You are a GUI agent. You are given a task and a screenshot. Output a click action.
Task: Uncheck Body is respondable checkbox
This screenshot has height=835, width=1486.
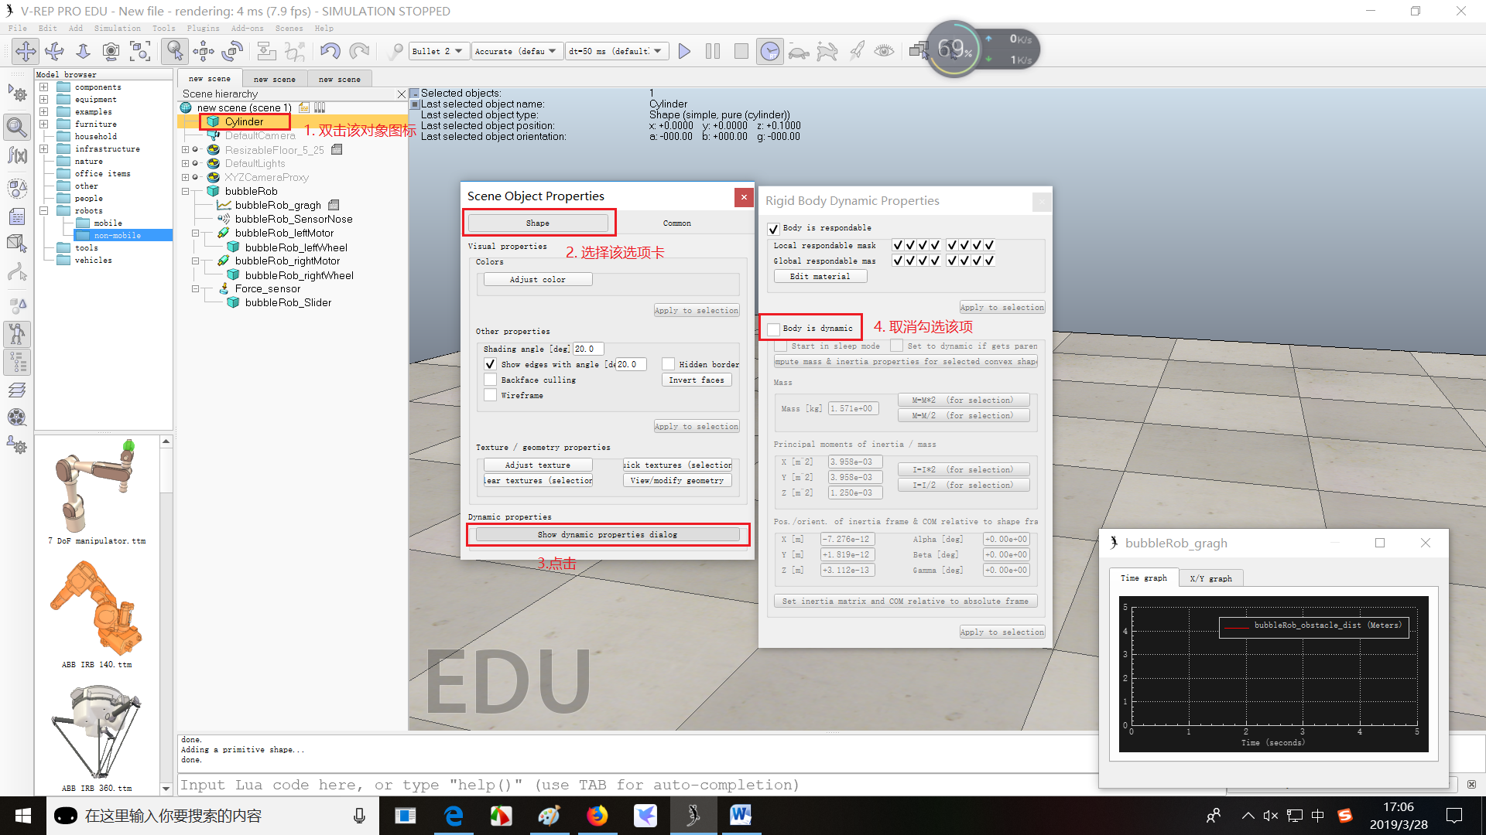(773, 228)
